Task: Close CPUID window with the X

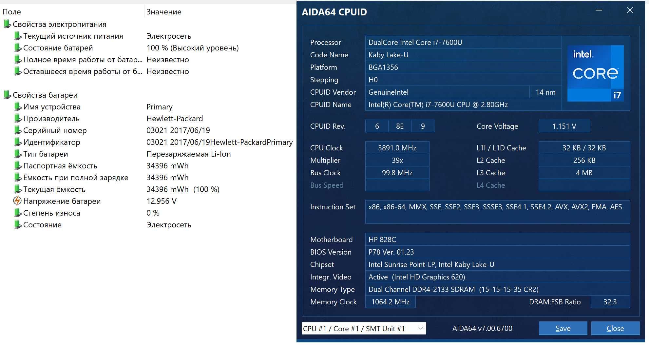Action: tap(630, 10)
